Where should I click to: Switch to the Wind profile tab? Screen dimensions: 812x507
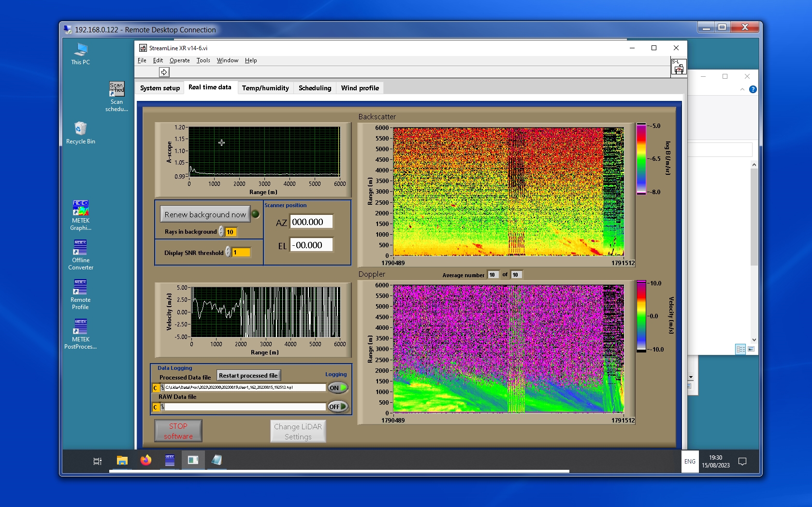coord(360,88)
